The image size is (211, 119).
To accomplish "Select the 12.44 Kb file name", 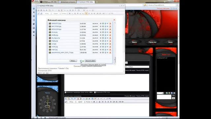I will coord(55,47).
